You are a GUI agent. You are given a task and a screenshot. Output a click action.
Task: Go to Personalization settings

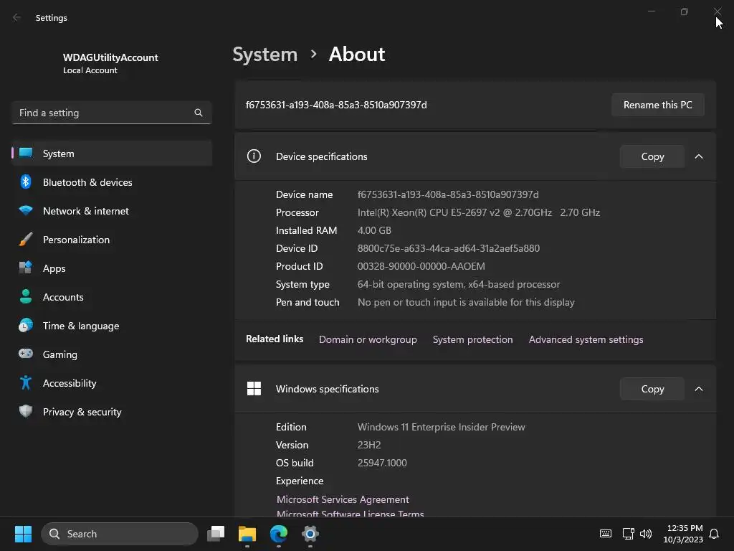[112, 240]
